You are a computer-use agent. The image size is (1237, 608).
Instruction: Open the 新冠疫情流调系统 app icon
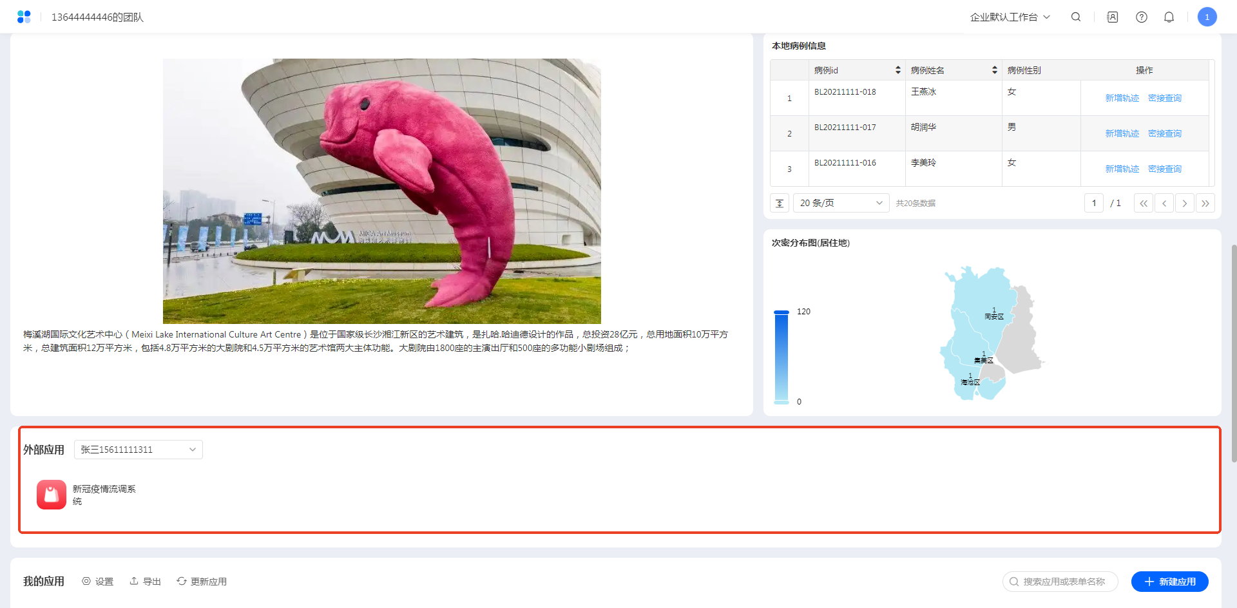tap(52, 495)
